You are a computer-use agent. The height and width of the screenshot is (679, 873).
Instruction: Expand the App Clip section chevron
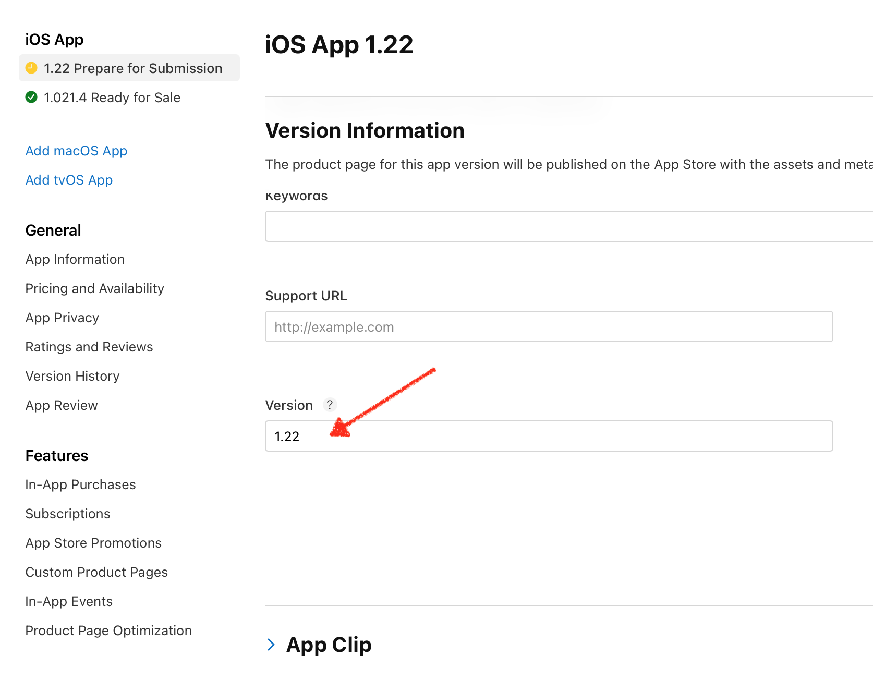pyautogui.click(x=271, y=645)
